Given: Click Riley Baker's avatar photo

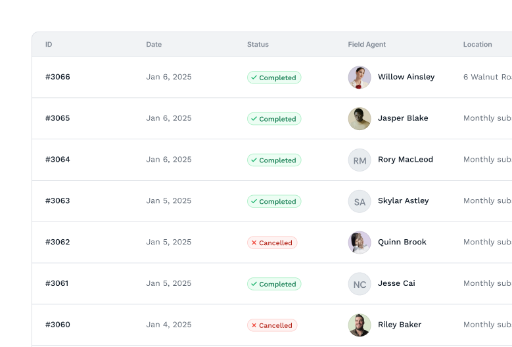Looking at the screenshot, I should (360, 325).
